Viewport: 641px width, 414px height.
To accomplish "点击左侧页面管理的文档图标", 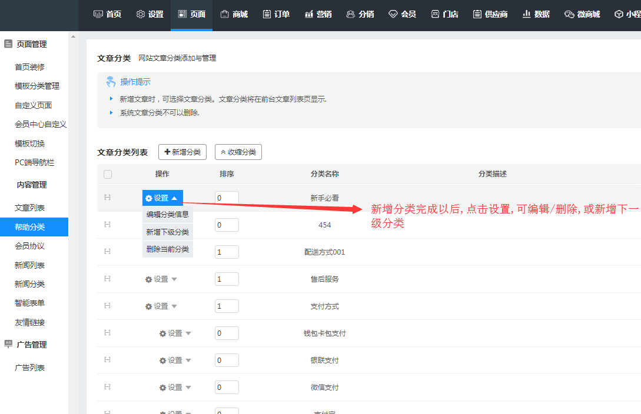I will pyautogui.click(x=8, y=43).
